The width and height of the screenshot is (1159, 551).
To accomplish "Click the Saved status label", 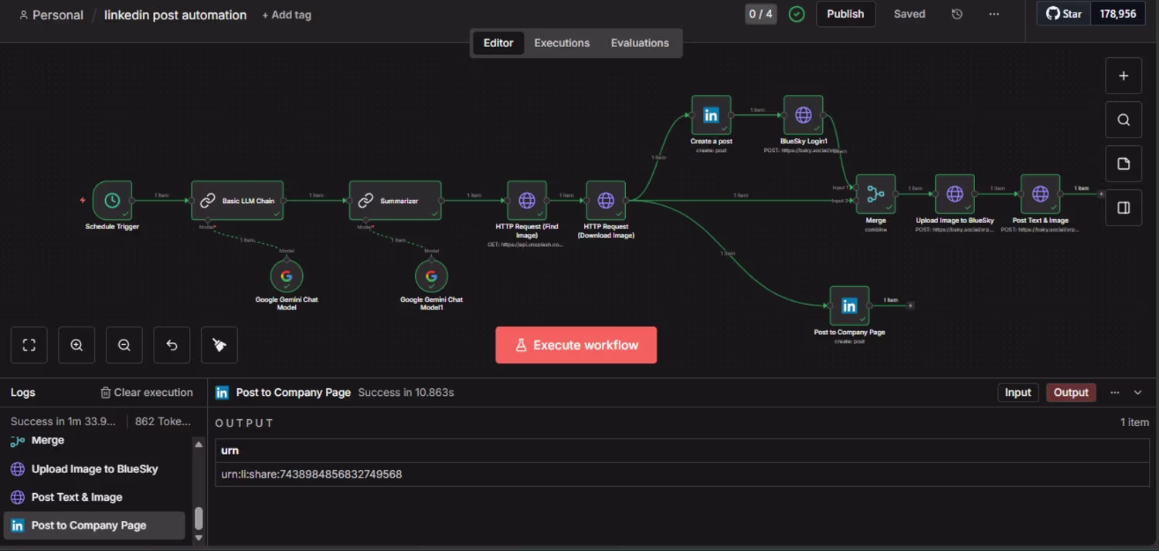I will pos(909,14).
